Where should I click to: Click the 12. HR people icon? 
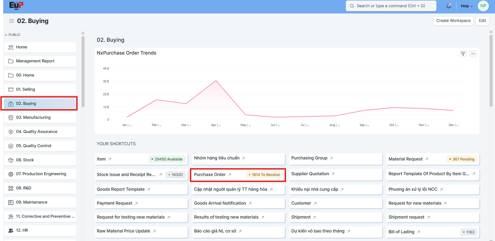pos(11,231)
